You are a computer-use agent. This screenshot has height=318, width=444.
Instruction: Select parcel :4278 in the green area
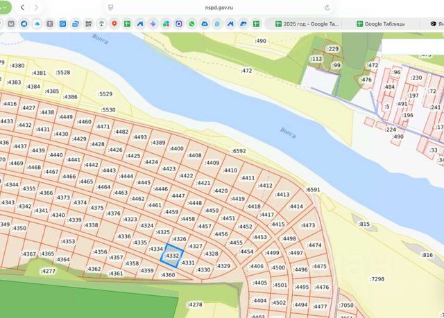[195, 305]
